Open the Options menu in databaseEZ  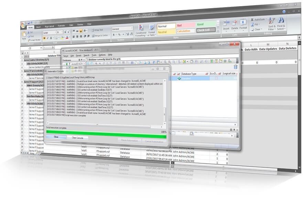coord(102,55)
